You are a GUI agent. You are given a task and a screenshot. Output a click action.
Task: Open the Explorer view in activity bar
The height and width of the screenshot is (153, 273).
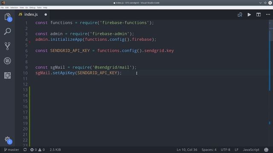point(7,17)
